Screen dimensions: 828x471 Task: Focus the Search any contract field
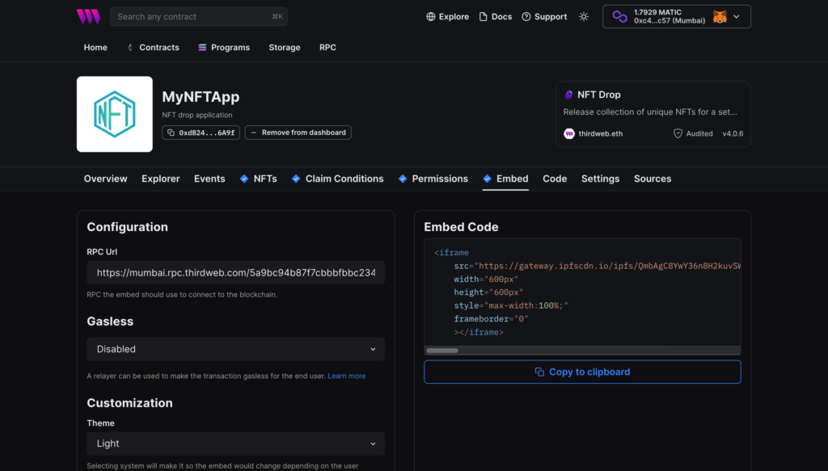[x=199, y=17]
